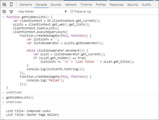Click the undefined result below gethiddenLists()
Image resolution: width=159 pixels, height=120 pixels.
14,102
